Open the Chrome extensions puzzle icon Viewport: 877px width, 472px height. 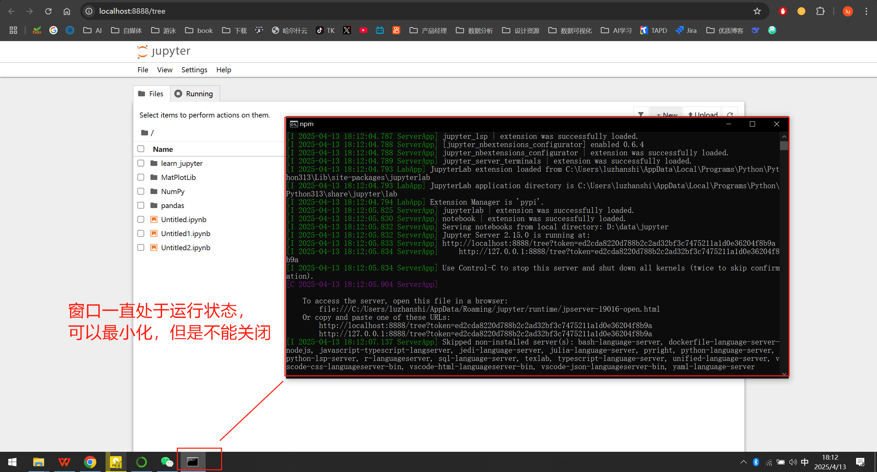820,11
